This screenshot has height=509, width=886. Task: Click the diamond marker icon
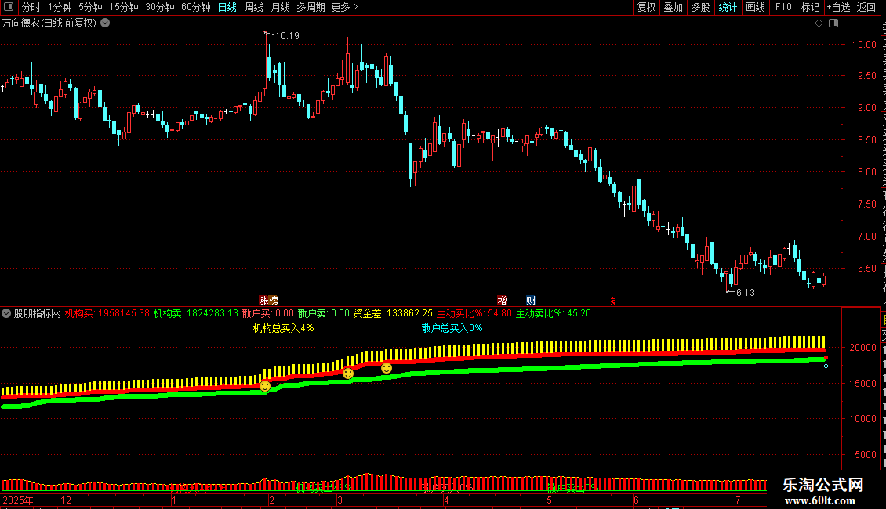click(819, 23)
